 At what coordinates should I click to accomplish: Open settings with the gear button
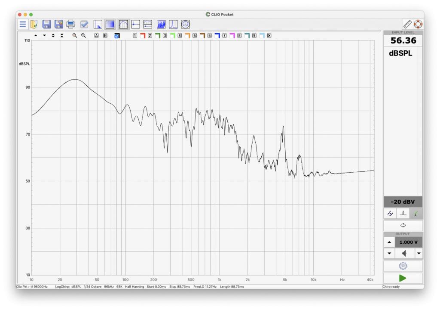[403, 266]
